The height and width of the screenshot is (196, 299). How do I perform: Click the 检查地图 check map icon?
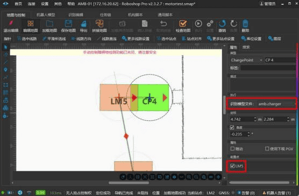point(183,24)
